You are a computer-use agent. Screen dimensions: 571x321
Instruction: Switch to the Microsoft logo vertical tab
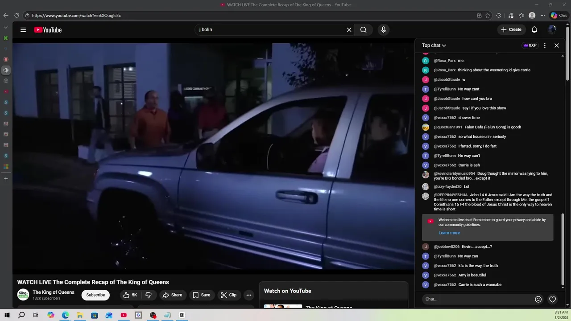6,166
